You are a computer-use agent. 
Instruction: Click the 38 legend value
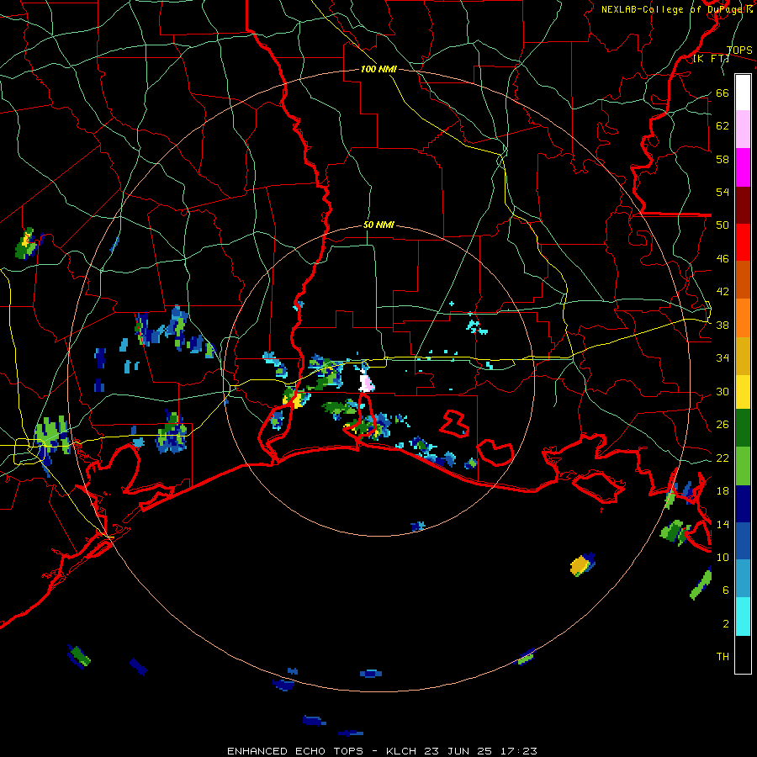point(723,326)
